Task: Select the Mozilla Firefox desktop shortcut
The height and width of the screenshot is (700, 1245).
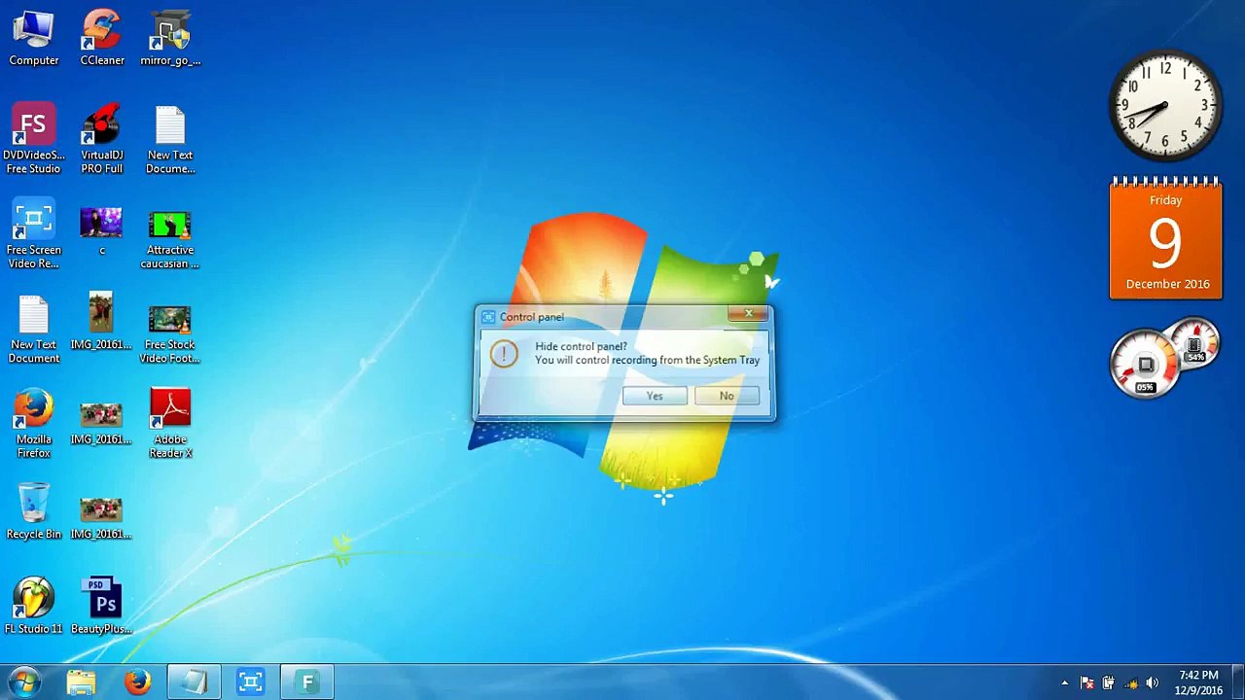Action: (33, 424)
